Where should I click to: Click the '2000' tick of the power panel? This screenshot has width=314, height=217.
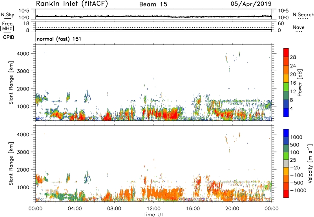click(23, 89)
